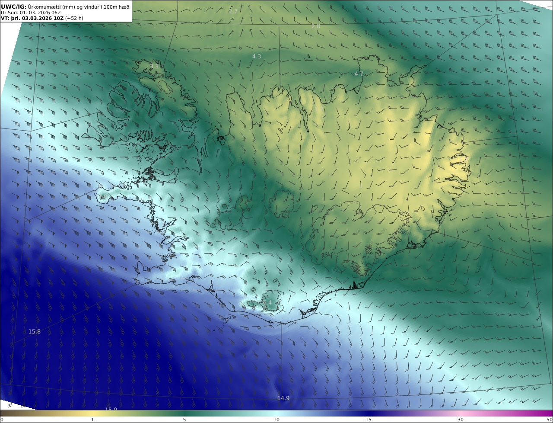553x423 pixels.
Task: Click the 4.3 value label north of Iceland
Action: [257, 56]
